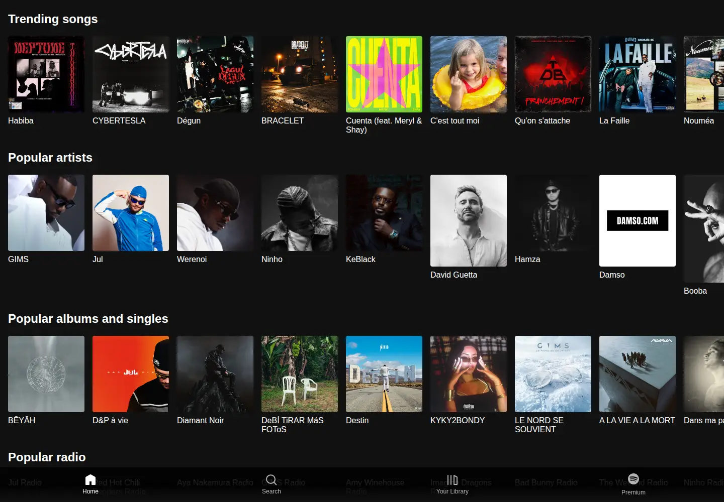Click the Nouméa song title
724x502 pixels.
pyautogui.click(x=699, y=120)
